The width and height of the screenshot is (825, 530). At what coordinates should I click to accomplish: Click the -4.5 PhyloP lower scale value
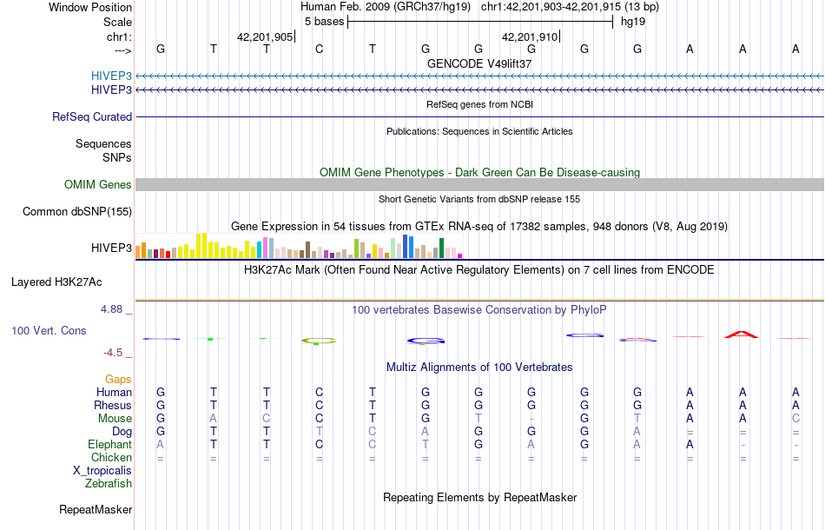pos(113,353)
